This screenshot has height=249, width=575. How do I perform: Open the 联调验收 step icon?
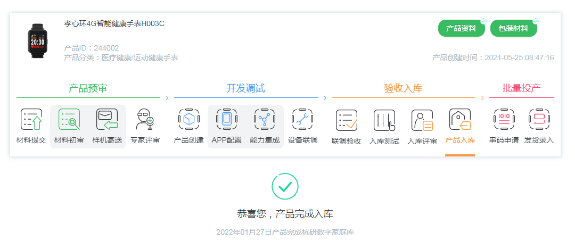pos(347,120)
